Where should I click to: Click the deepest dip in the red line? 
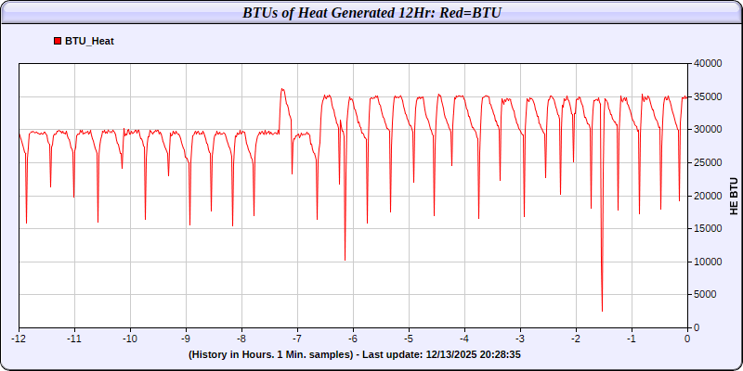coord(602,311)
